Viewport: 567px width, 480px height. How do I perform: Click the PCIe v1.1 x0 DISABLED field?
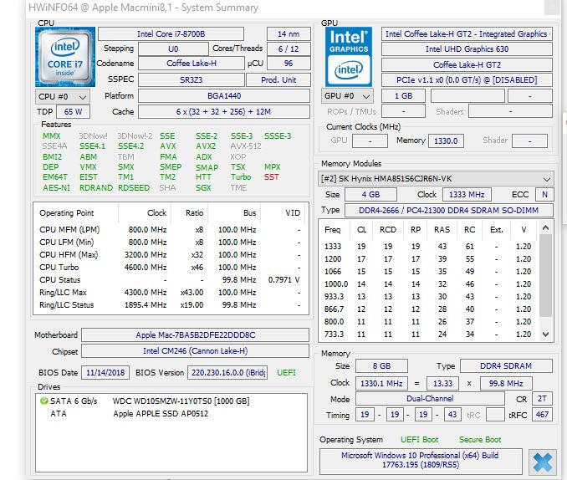coord(467,80)
